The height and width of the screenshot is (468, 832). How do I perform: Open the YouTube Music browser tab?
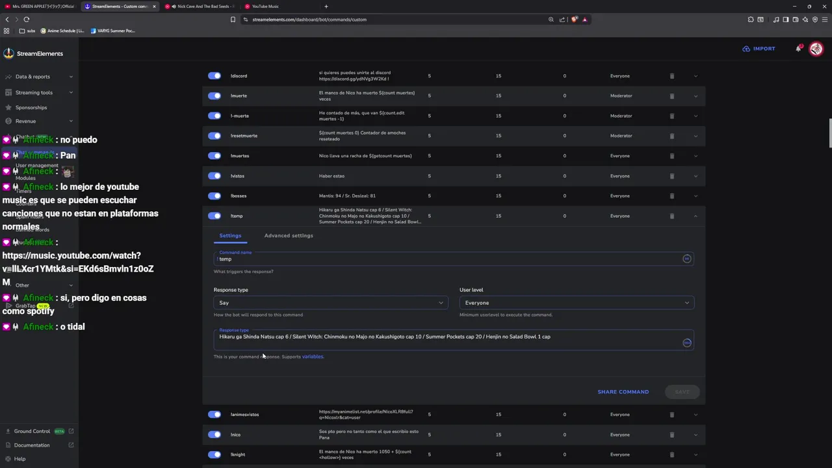[x=265, y=6]
